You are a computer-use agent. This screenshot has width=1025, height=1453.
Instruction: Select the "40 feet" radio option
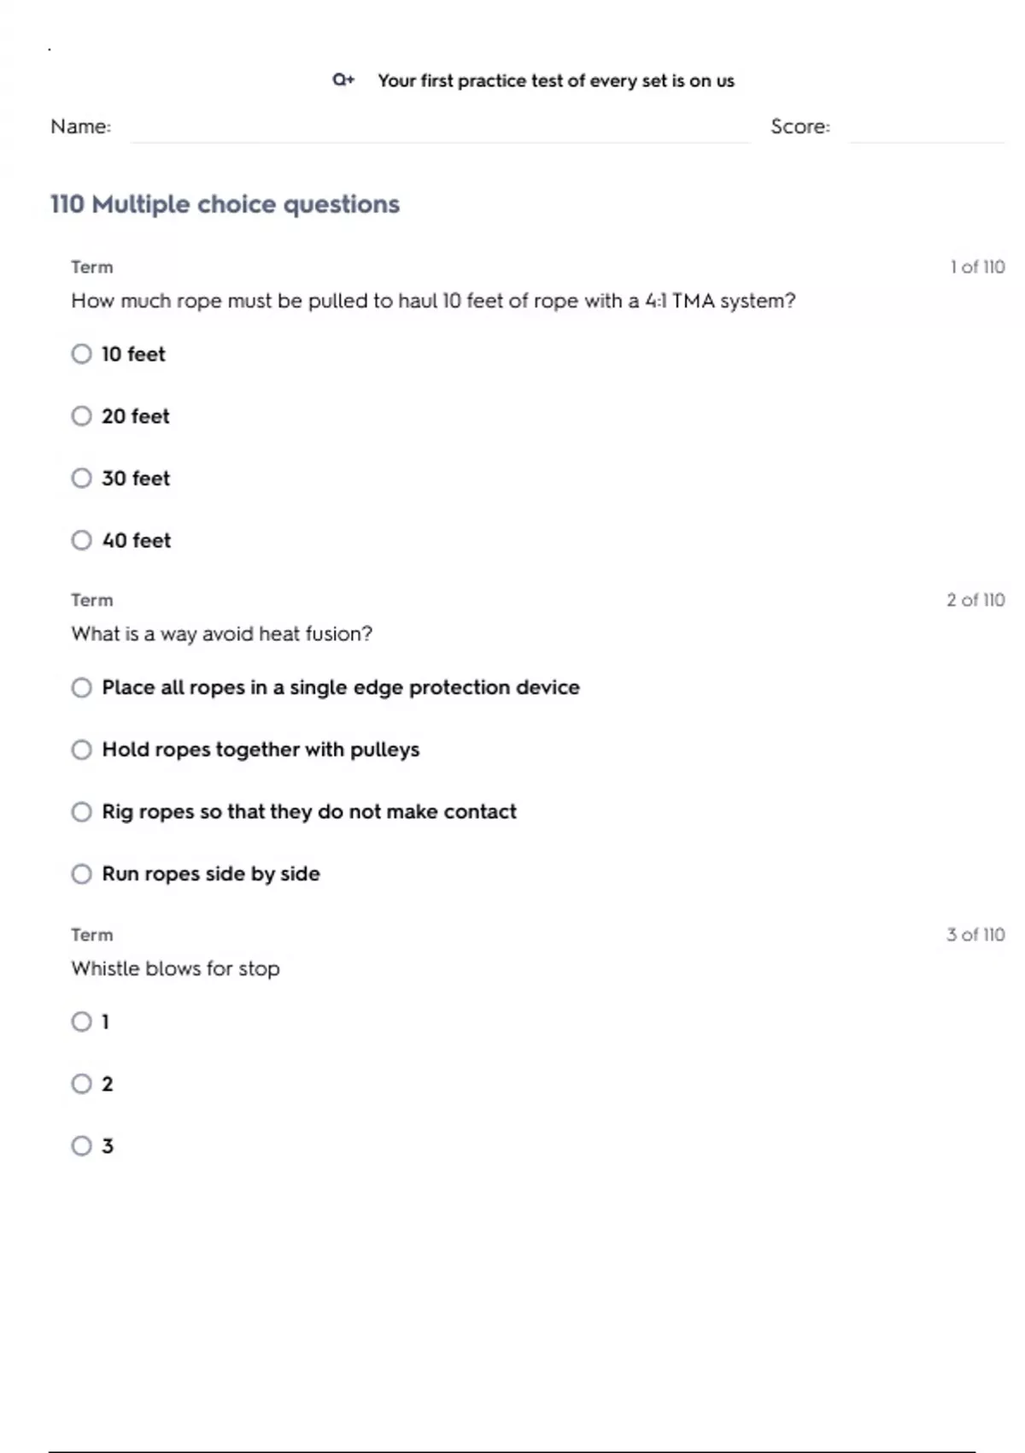[81, 540]
